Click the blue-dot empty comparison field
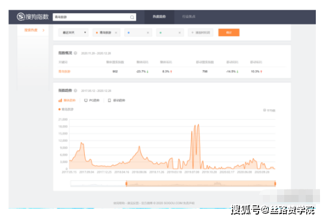This screenshot has width=323, height=220. (x=138, y=33)
